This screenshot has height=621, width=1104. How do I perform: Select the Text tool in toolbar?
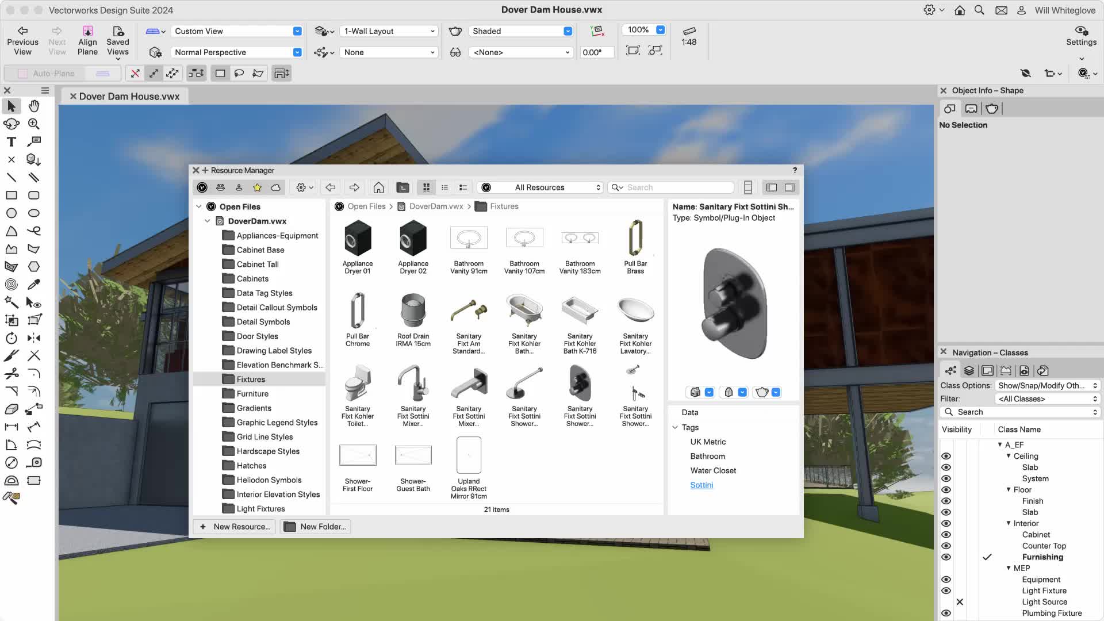(x=11, y=142)
